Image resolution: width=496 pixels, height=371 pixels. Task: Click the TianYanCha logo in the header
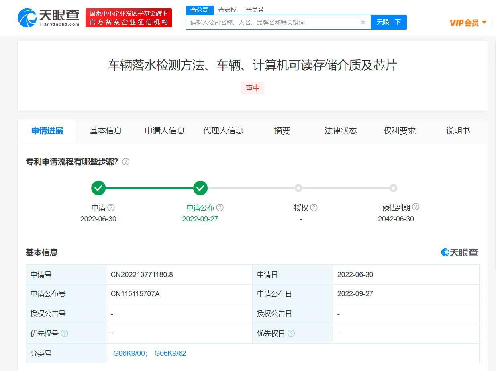pyautogui.click(x=49, y=18)
